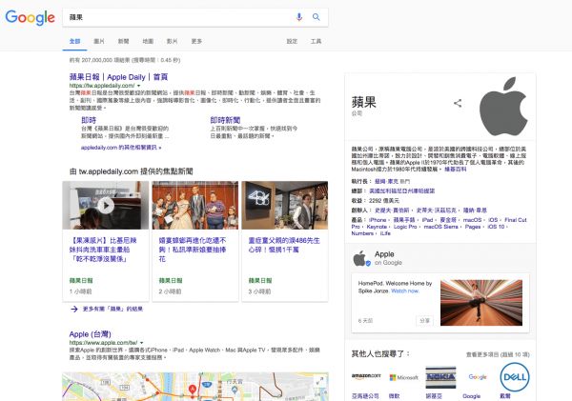Click the Google logo
The width and height of the screenshot is (572, 401).
click(30, 17)
